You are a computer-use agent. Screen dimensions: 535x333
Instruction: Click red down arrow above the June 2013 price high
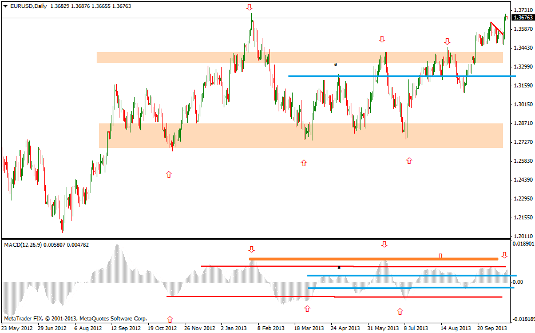pos(382,39)
